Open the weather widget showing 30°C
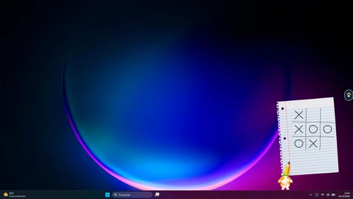Screen dimensions: 353x199 [x=14, y=195]
